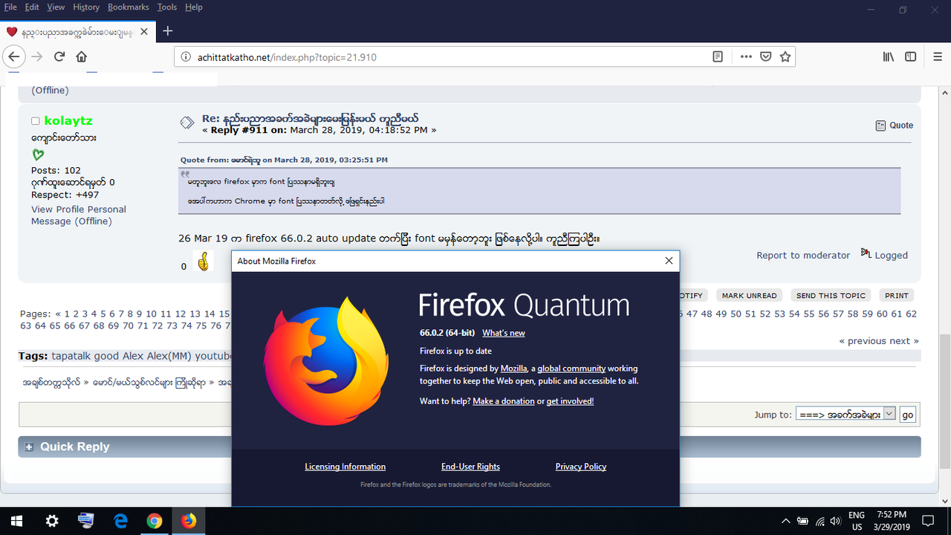Image resolution: width=951 pixels, height=535 pixels.
Task: Open the Jump to forum dropdown
Action: 889,415
